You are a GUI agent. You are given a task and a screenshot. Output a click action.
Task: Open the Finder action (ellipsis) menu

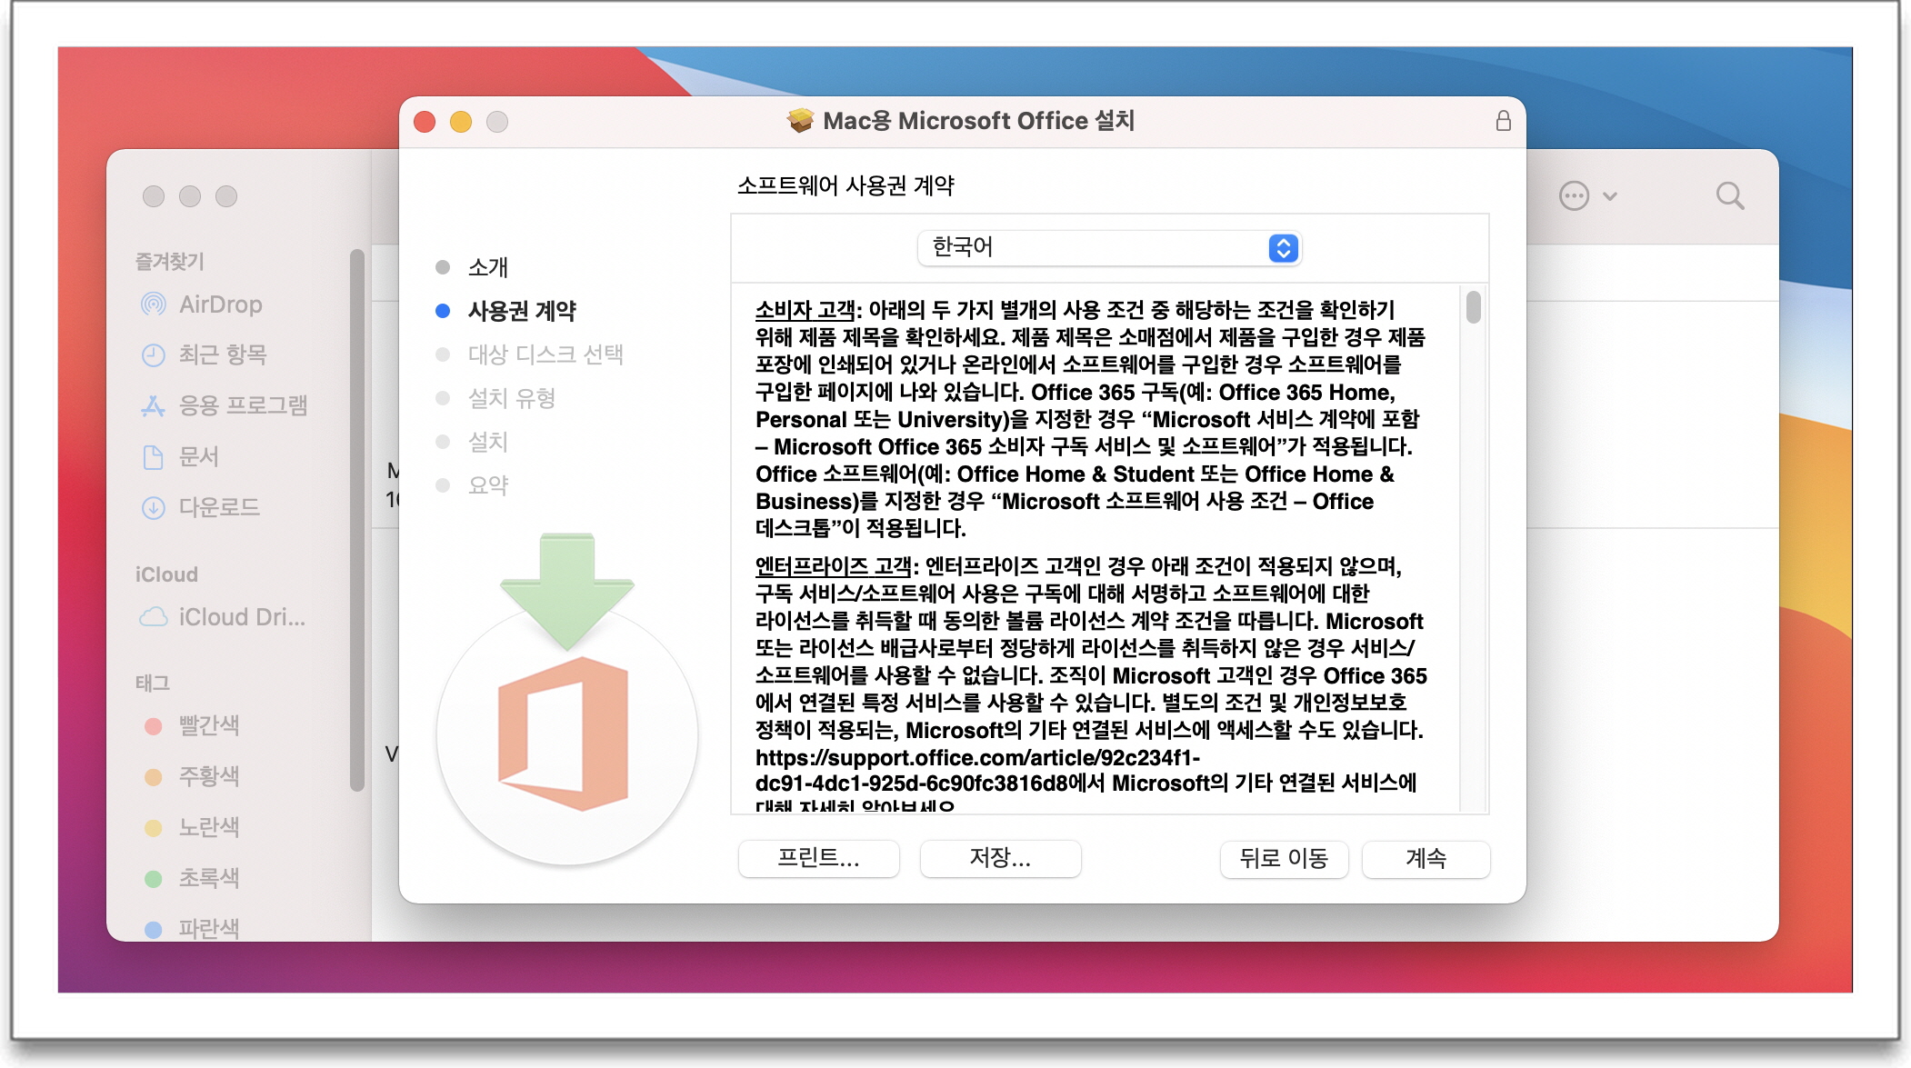[x=1587, y=196]
